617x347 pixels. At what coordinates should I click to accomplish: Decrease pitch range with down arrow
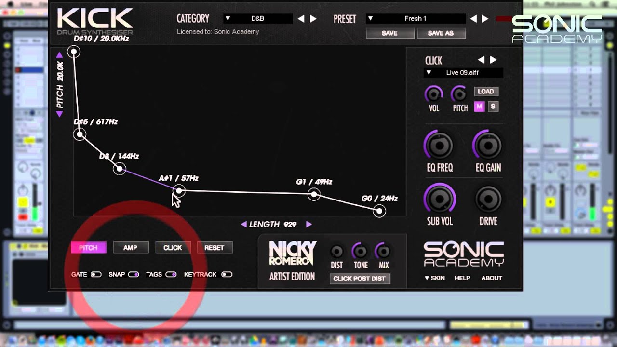pos(59,114)
